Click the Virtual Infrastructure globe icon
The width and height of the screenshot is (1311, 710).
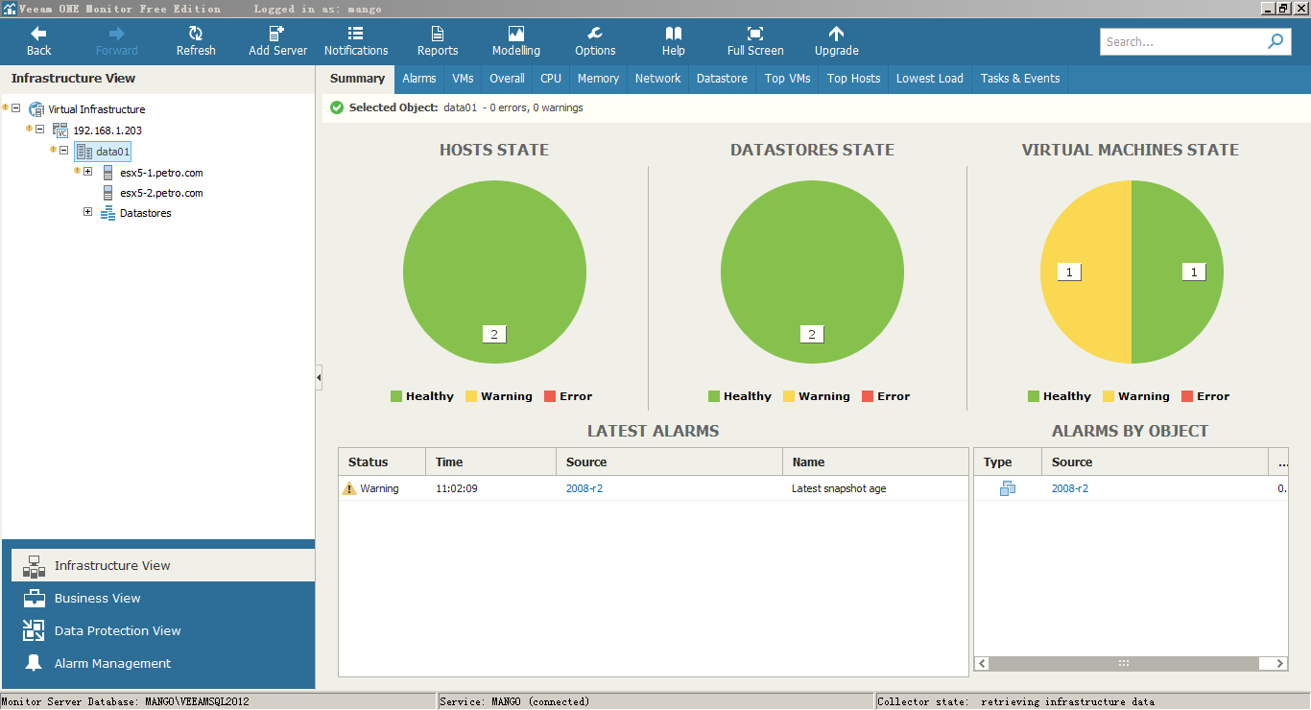point(36,109)
